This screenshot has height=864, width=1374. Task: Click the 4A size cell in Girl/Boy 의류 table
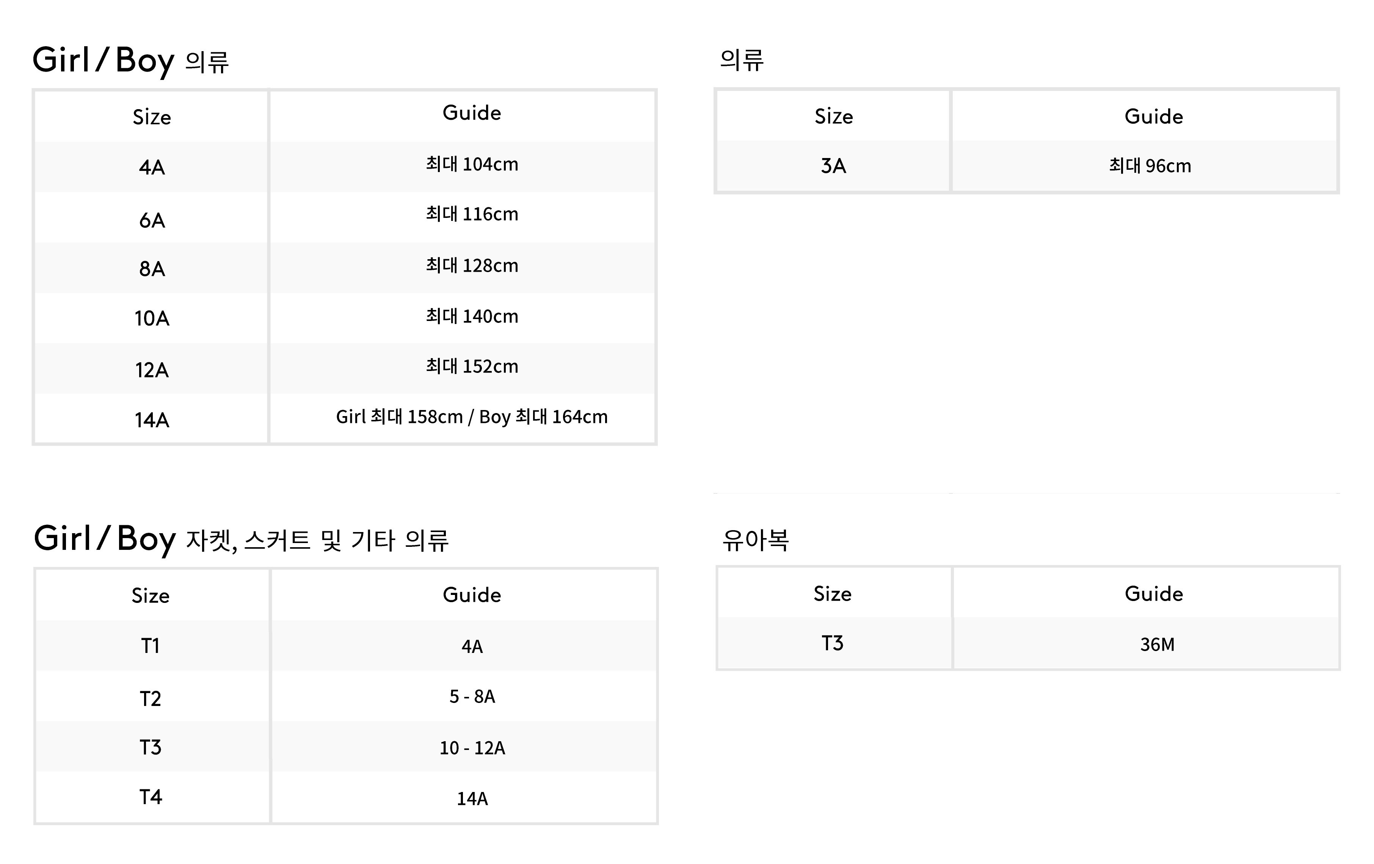click(x=152, y=167)
